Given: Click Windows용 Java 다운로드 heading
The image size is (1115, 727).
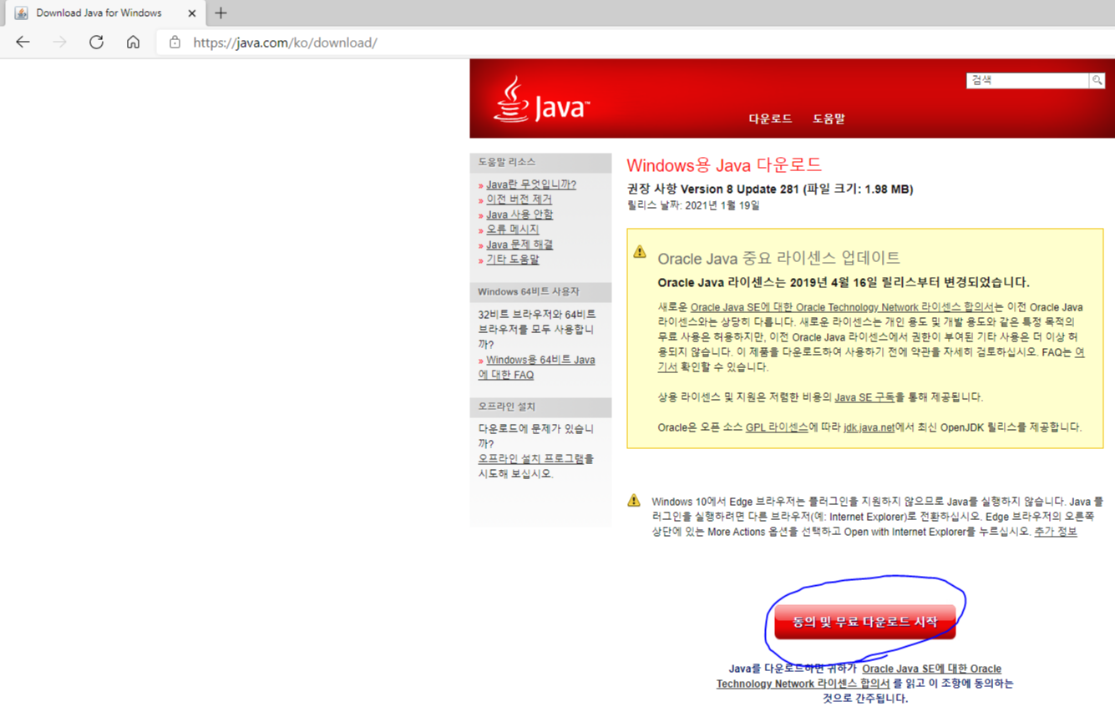Looking at the screenshot, I should tap(724, 164).
